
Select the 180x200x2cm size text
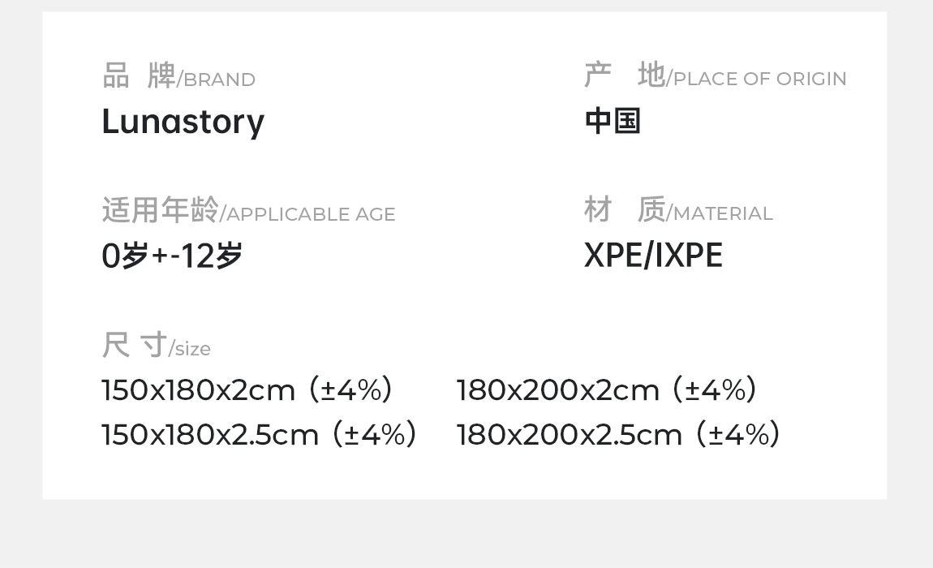click(557, 390)
